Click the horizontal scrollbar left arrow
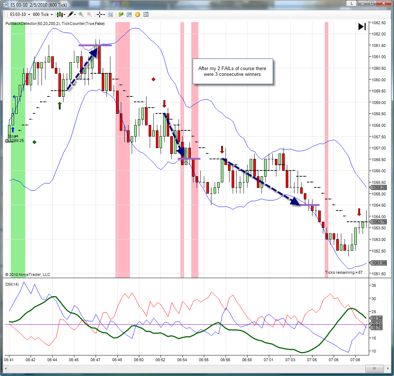Viewport: 394px width, 376px height. pos(6,369)
